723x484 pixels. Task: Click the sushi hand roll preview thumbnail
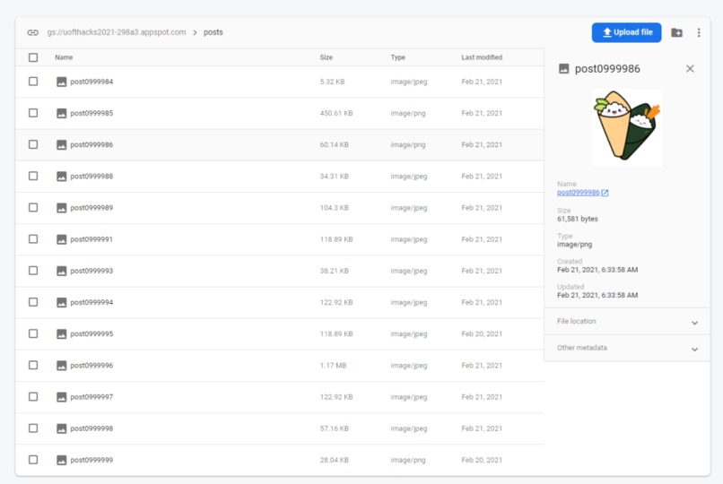pos(627,127)
